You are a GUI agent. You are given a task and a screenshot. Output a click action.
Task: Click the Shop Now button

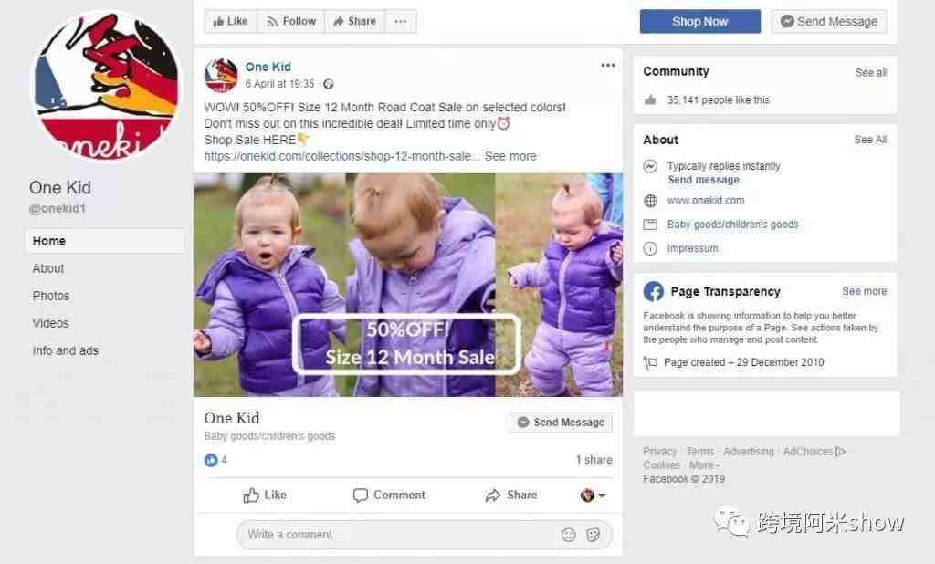[700, 22]
